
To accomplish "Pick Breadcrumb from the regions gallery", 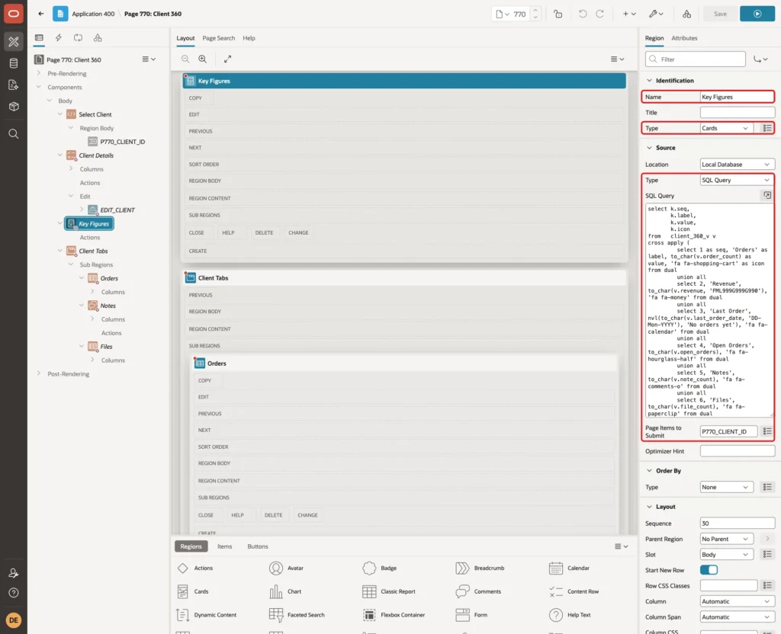I will (480, 568).
